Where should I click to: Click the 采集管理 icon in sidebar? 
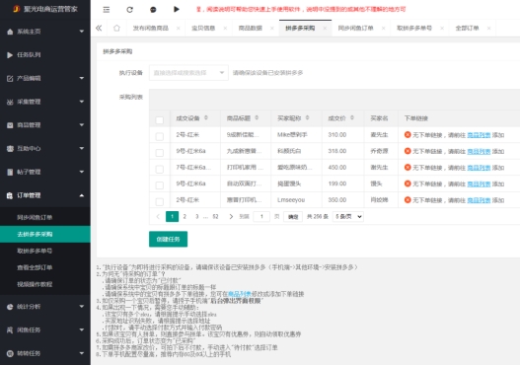(10, 102)
